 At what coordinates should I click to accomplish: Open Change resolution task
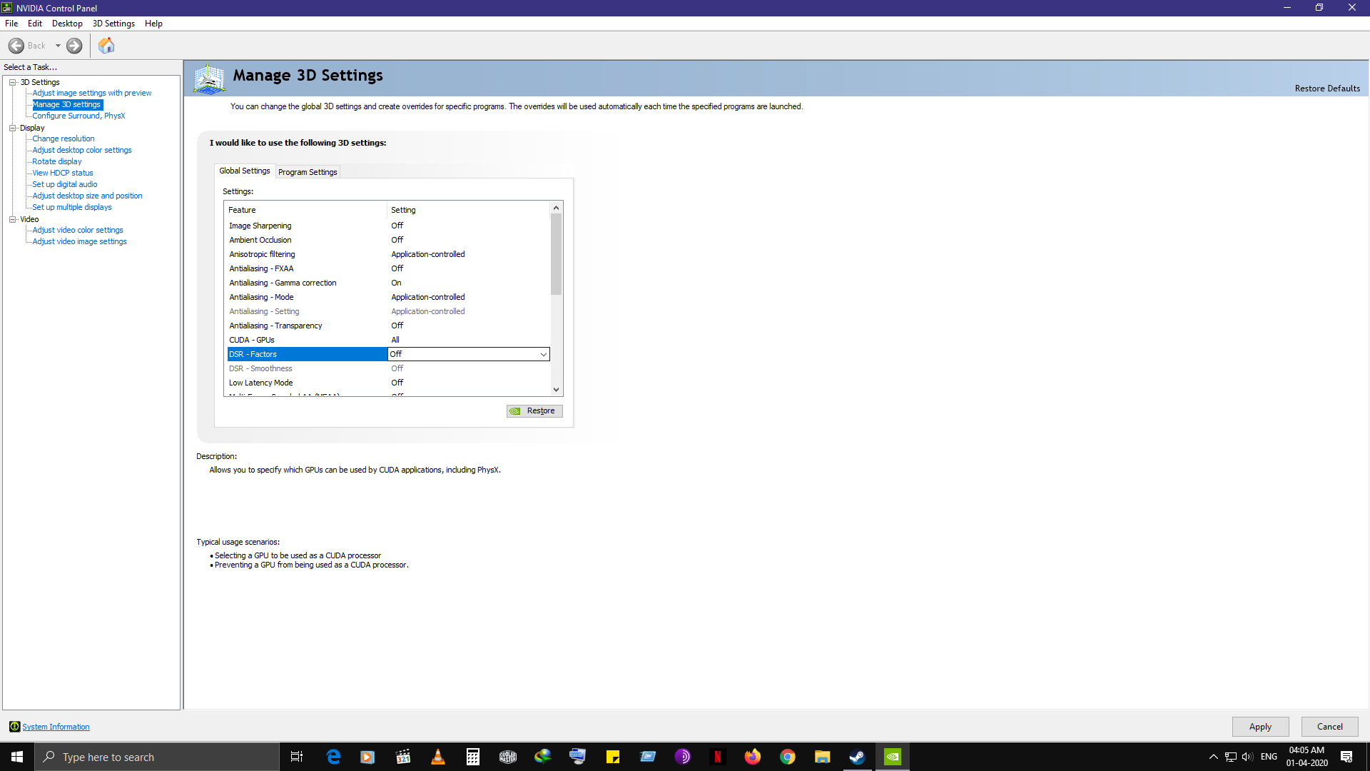(64, 138)
